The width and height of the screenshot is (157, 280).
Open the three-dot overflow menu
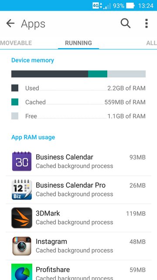pos(147,23)
